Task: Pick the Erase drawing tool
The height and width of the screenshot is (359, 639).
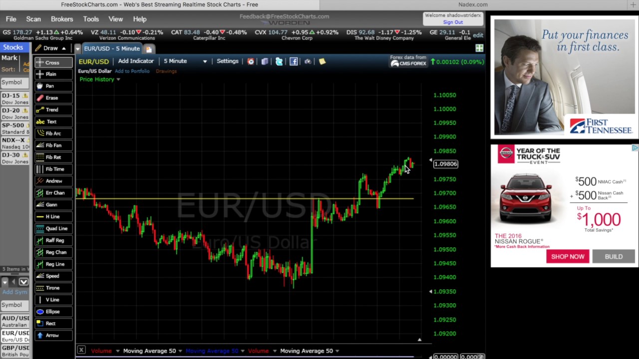Action: (53, 98)
